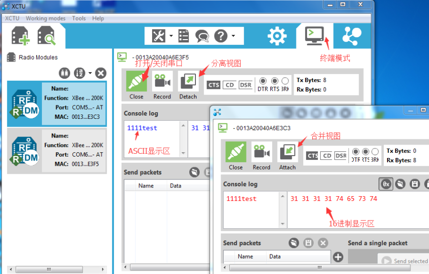Image resolution: width=429 pixels, height=274 pixels.
Task: Click the Discover radio modules search icon
Action: (x=47, y=36)
